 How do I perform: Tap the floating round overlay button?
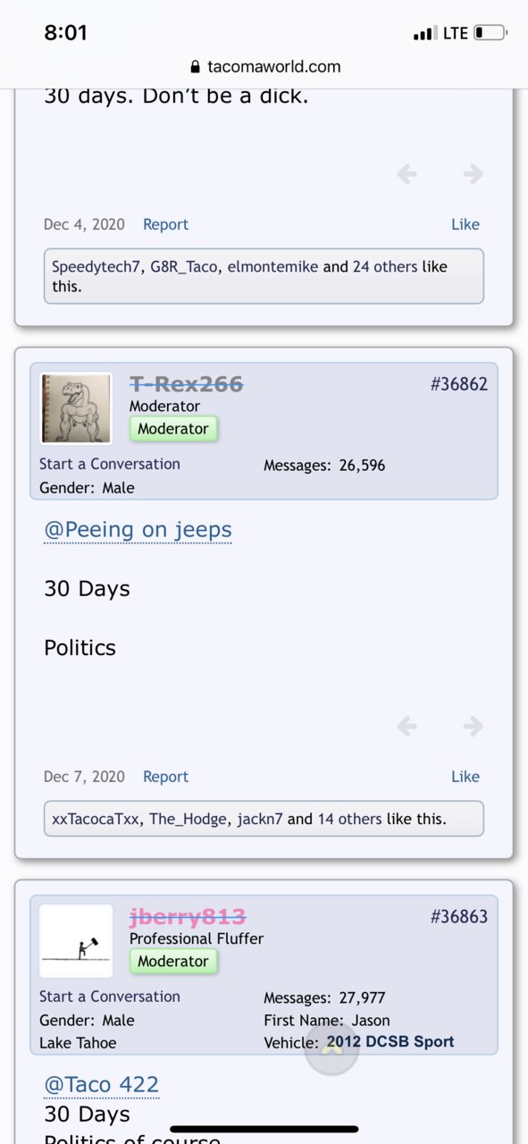331,1047
